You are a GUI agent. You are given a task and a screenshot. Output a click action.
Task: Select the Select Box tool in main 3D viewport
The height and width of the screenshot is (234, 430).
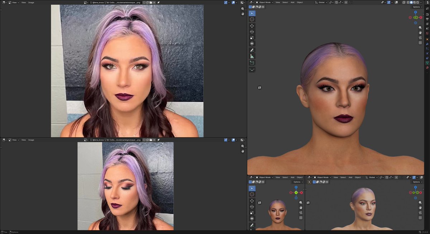click(x=252, y=13)
